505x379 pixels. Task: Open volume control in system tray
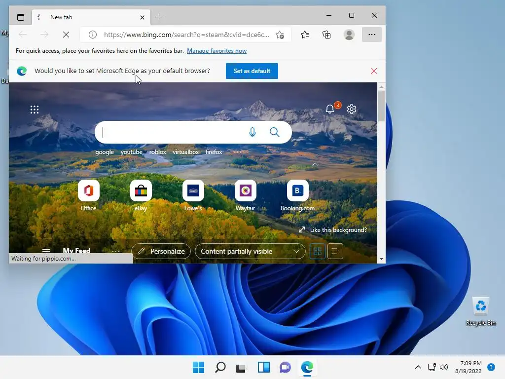point(444,367)
